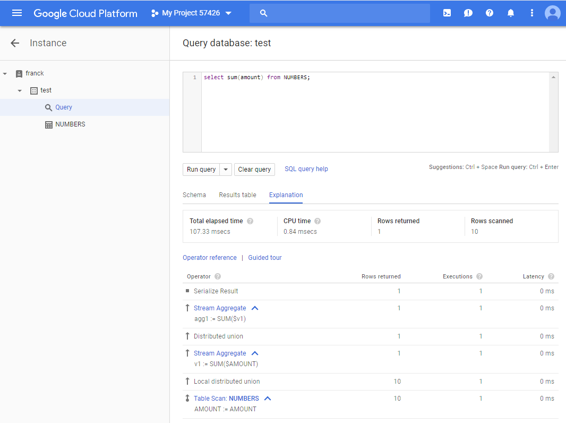The width and height of the screenshot is (566, 423).
Task: Open the hamburger navigation menu
Action: pyautogui.click(x=17, y=13)
